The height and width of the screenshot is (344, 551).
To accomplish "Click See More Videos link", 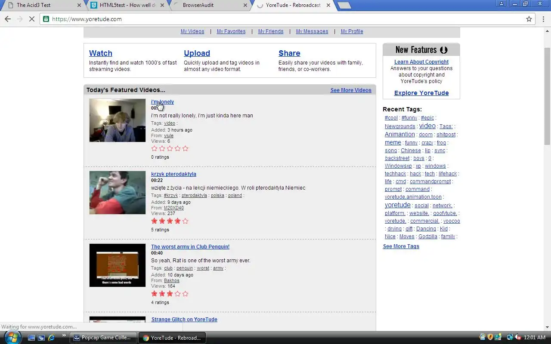I will tap(351, 90).
